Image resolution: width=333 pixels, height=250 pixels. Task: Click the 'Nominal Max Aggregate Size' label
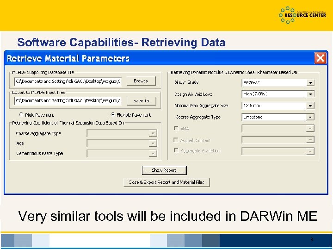tap(201, 106)
